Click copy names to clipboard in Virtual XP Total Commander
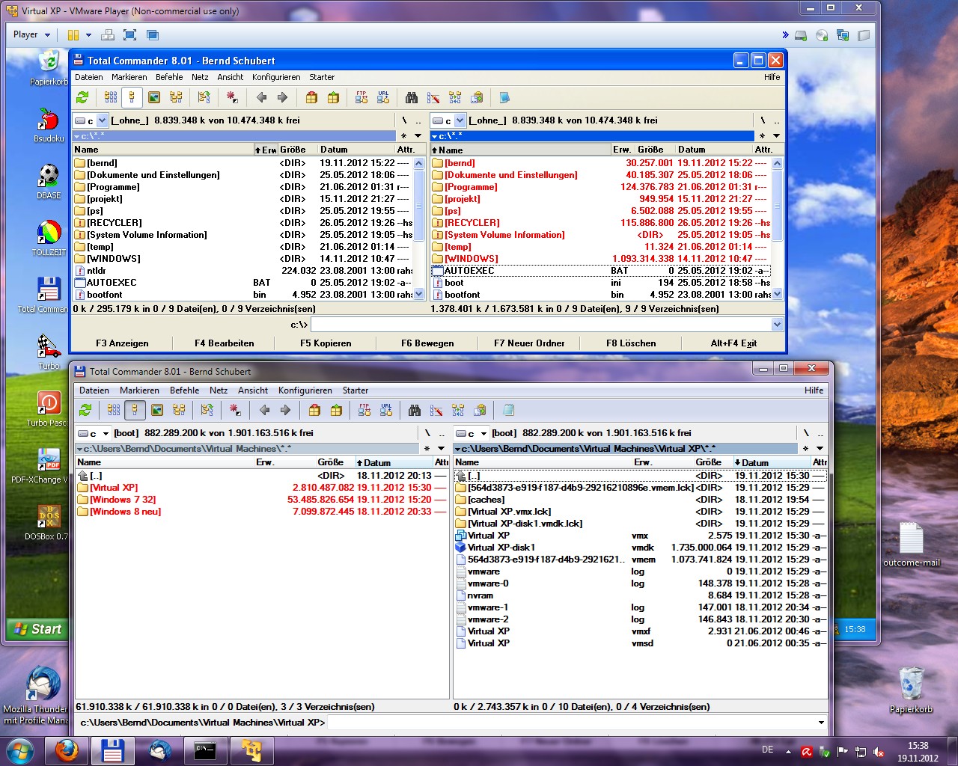This screenshot has height=766, width=958. (x=477, y=97)
